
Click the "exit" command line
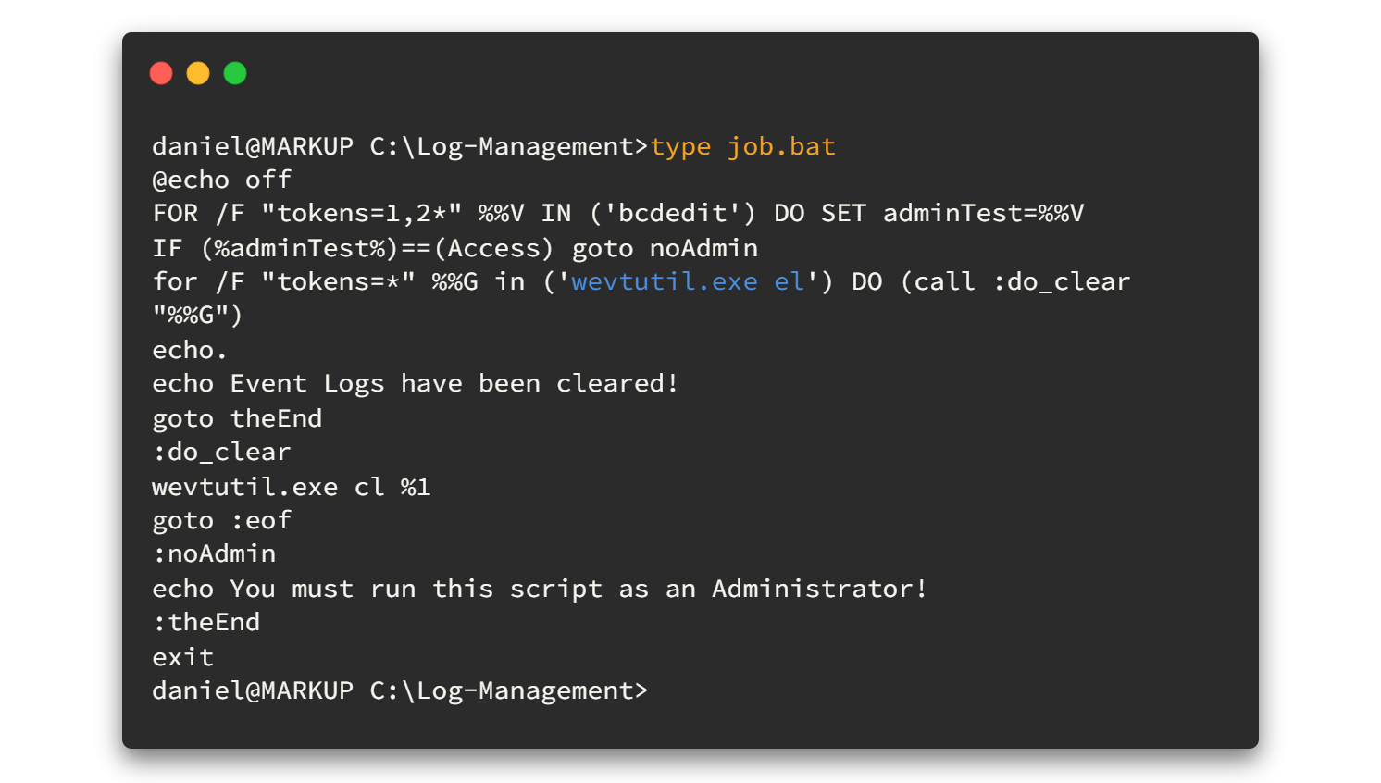coord(183,657)
